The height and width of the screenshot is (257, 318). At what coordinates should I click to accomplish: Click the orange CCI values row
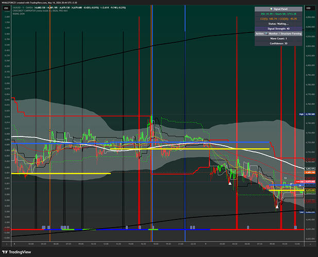278,19
